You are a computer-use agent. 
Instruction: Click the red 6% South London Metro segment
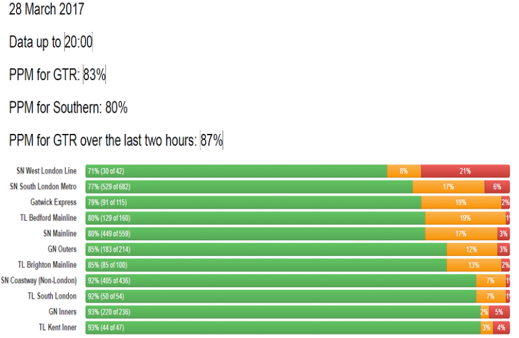tap(497, 187)
